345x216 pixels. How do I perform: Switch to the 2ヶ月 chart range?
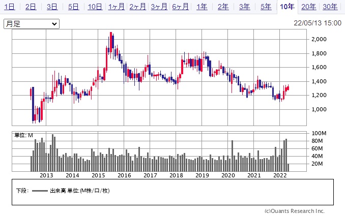click(138, 7)
